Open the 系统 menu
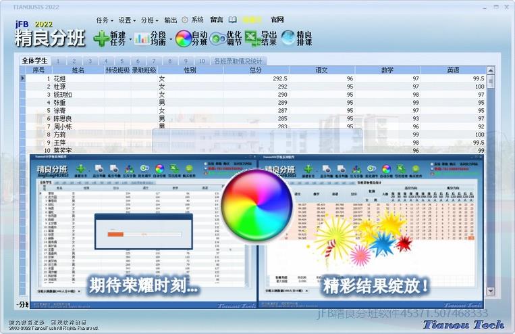Screen dimensions: 515x334 [x=197, y=20]
